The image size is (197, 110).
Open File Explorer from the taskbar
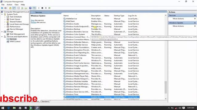click(x=14, y=108)
